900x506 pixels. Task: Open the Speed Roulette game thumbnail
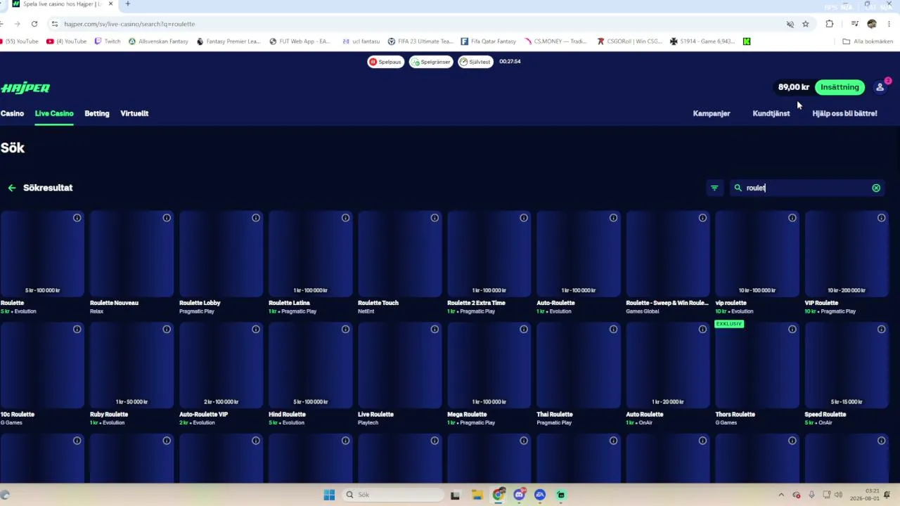pos(846,365)
